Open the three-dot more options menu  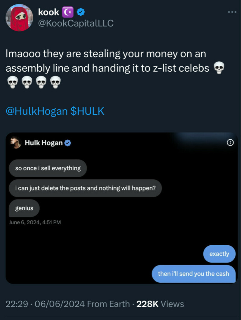pyautogui.click(x=232, y=12)
